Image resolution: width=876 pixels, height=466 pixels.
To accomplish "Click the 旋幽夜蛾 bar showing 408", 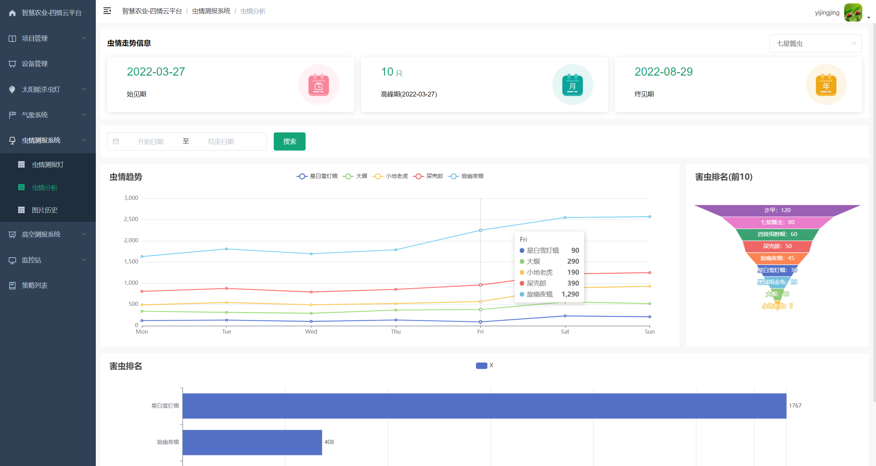I will [x=252, y=442].
